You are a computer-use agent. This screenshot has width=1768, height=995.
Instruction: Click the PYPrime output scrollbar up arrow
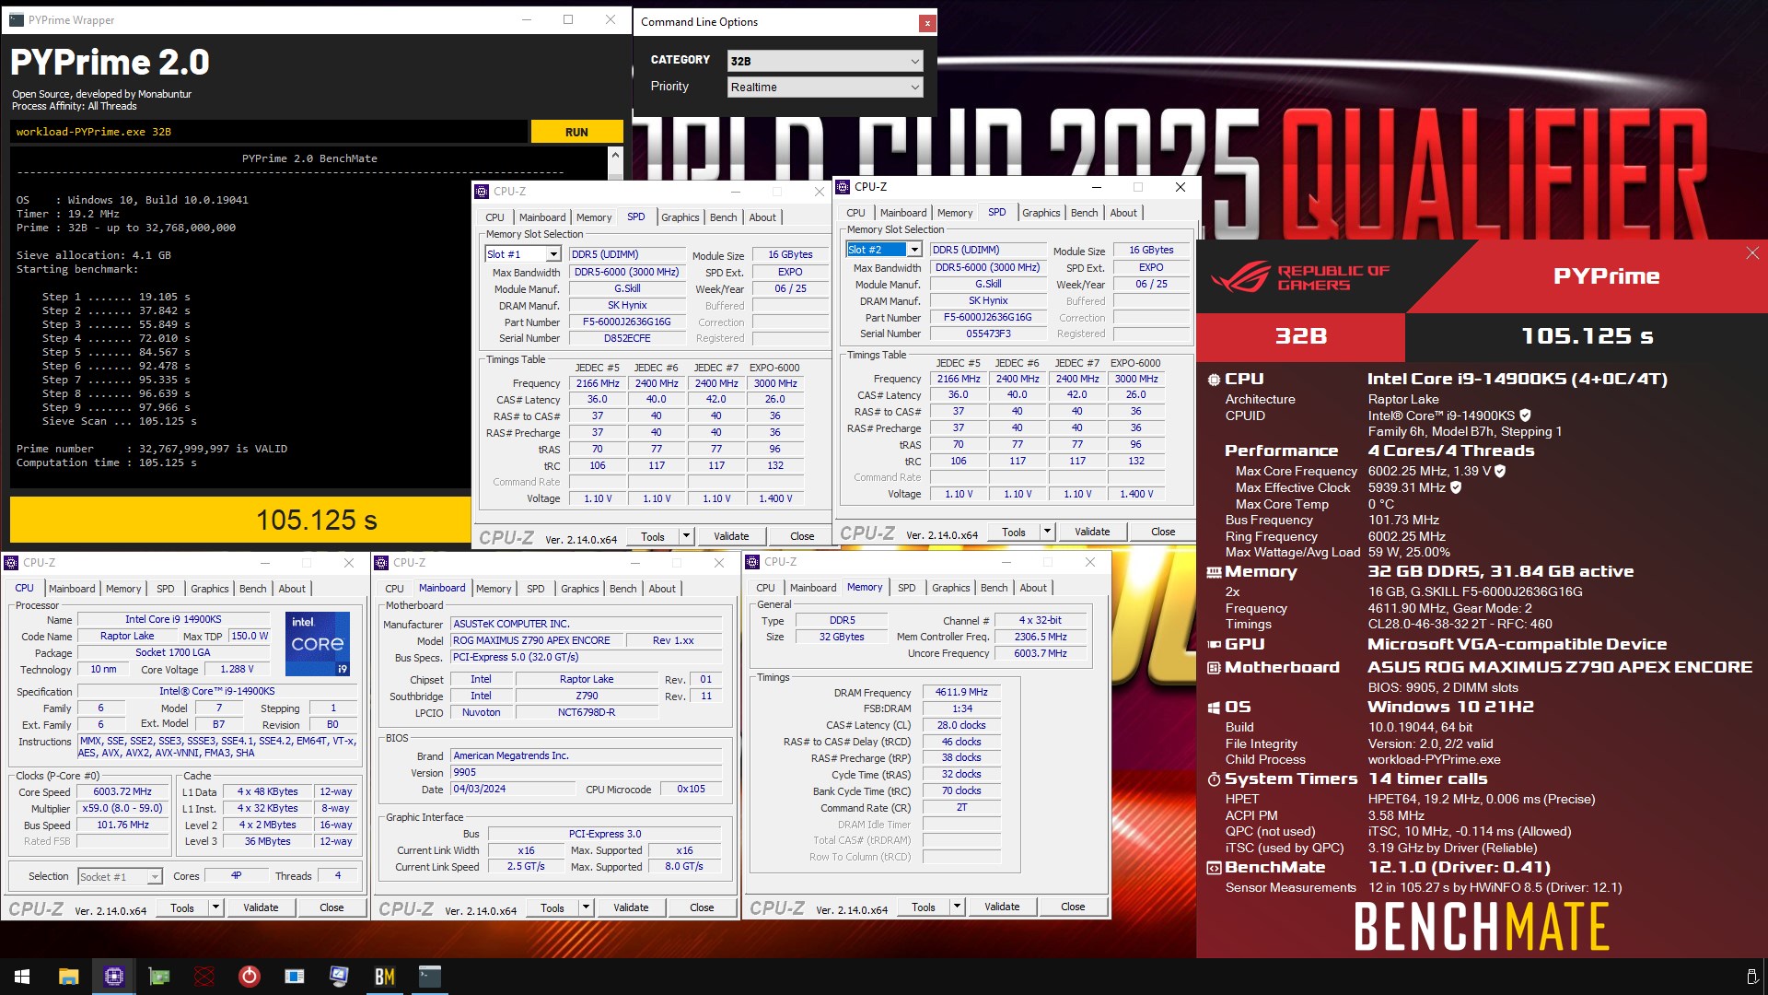615,155
